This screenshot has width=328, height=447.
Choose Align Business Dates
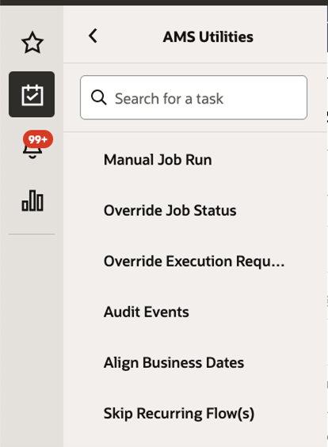pos(174,362)
